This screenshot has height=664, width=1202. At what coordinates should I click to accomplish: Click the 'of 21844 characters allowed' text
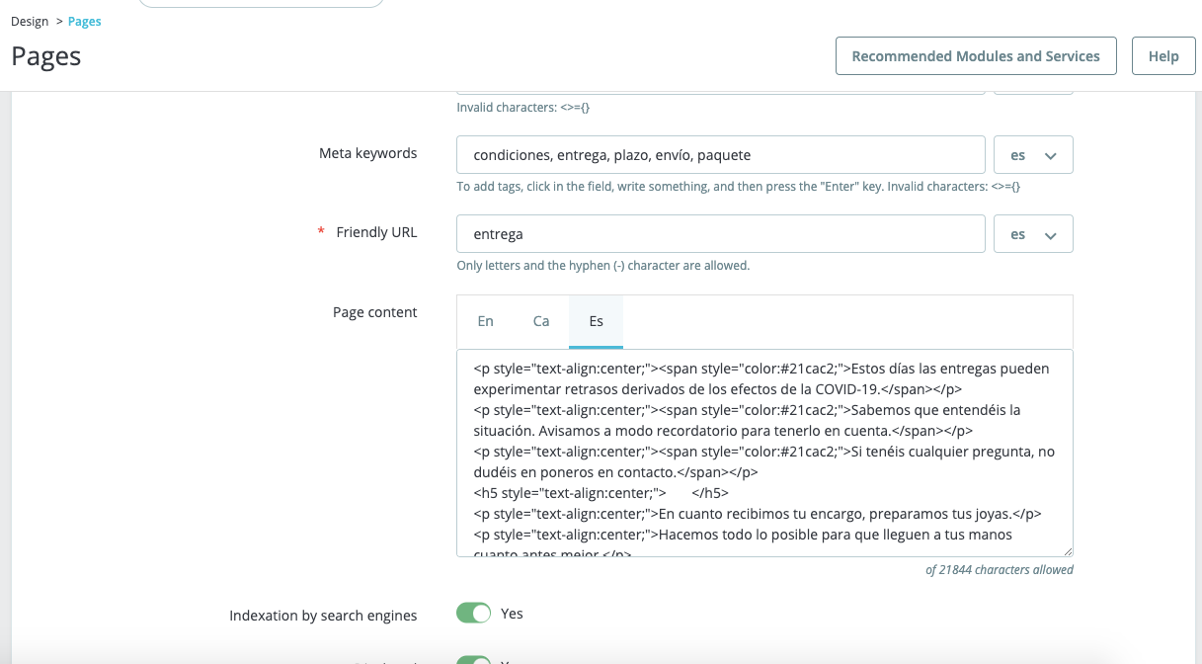point(1000,570)
